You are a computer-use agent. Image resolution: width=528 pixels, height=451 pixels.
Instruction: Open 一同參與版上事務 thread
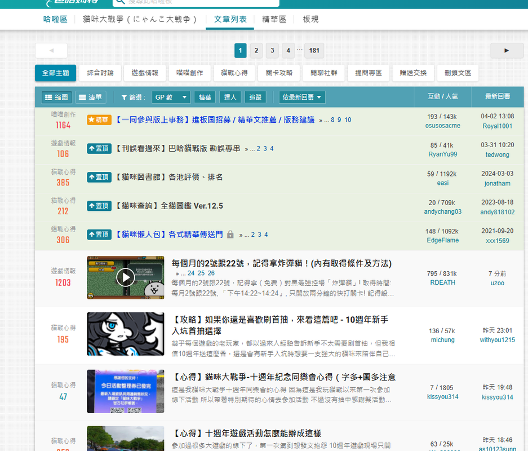coord(215,120)
